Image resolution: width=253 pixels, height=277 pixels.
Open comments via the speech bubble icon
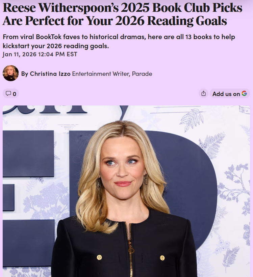(x=8, y=93)
